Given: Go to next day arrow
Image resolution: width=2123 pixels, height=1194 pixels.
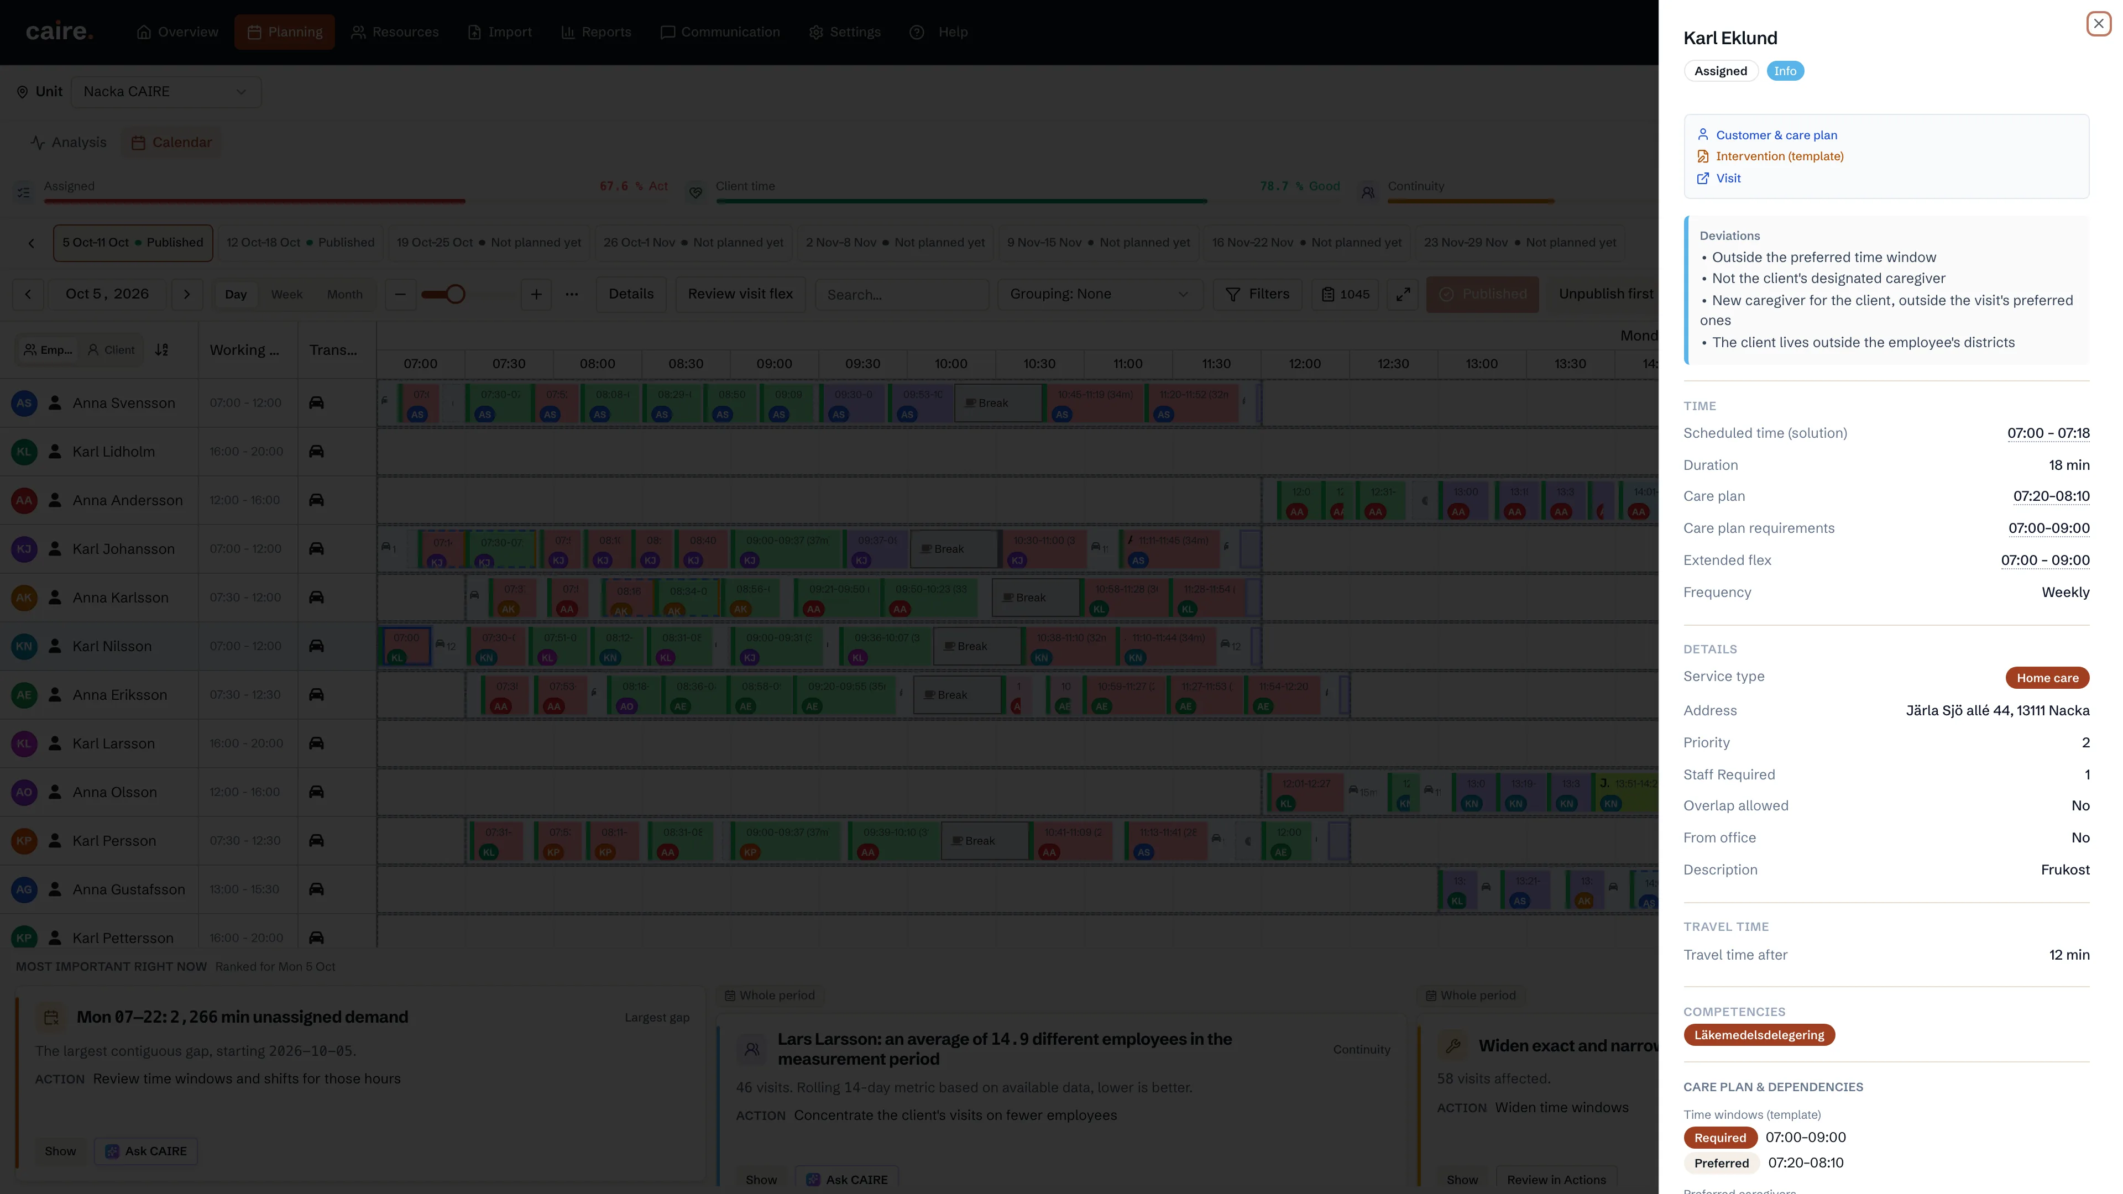Looking at the screenshot, I should pyautogui.click(x=187, y=294).
